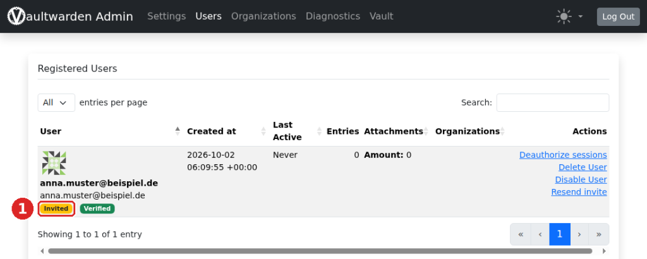Click Showing 1 to 1 of 1 entry
The width and height of the screenshot is (647, 259).
click(x=90, y=234)
